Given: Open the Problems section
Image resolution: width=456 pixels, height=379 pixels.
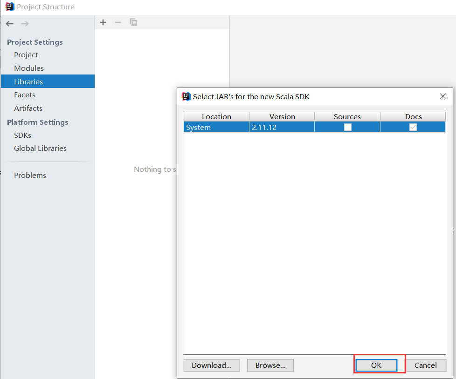Looking at the screenshot, I should point(30,176).
